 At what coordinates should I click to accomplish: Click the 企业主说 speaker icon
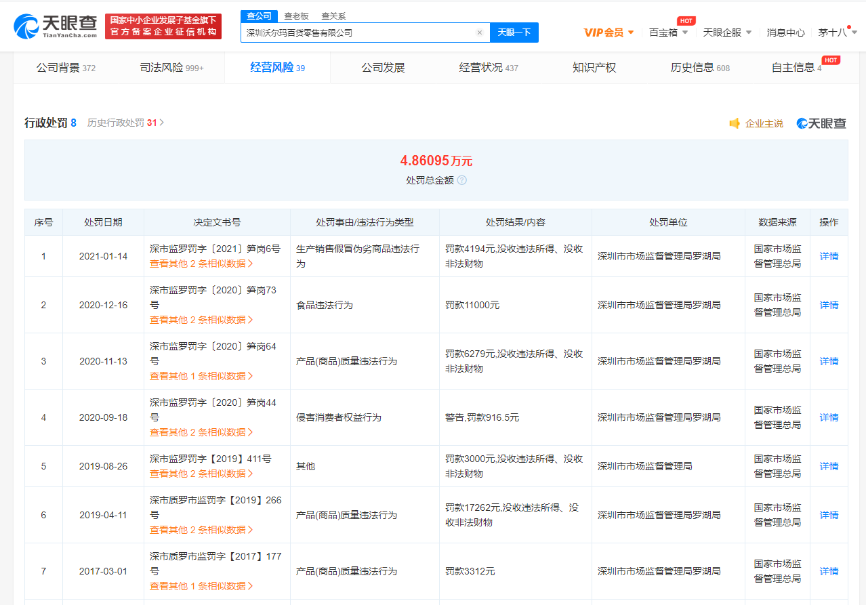735,123
